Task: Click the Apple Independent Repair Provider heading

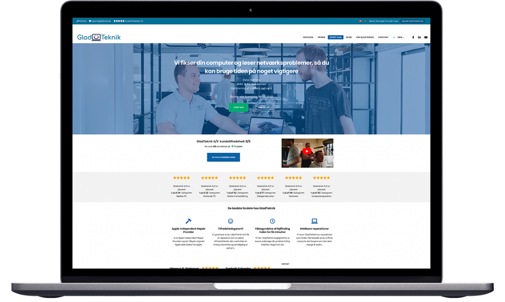Action: point(188,230)
